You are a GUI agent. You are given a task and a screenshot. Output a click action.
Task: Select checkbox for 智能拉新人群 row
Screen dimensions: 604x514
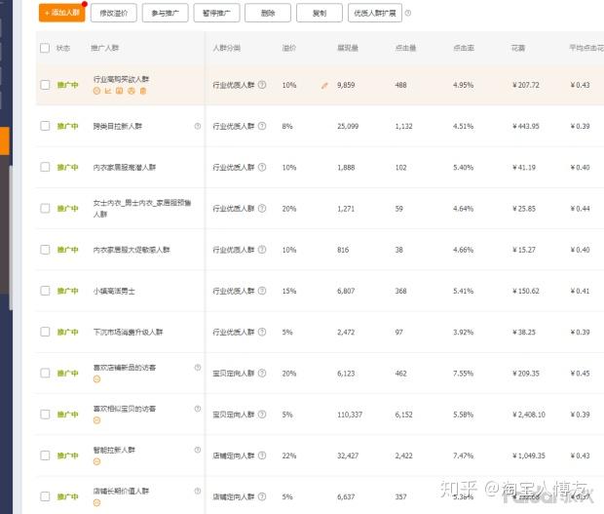(x=45, y=455)
